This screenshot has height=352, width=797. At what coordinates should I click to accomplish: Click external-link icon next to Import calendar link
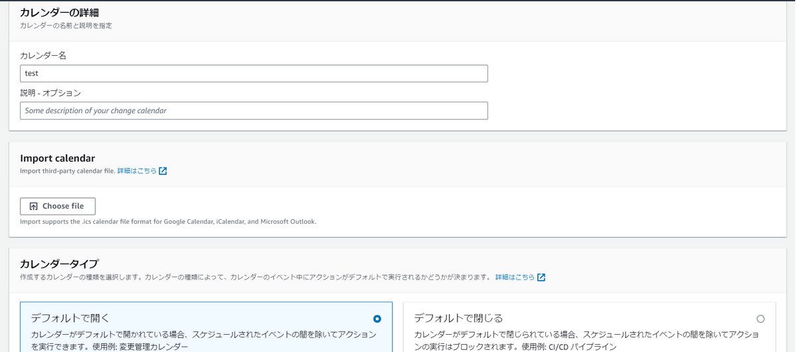coord(163,171)
